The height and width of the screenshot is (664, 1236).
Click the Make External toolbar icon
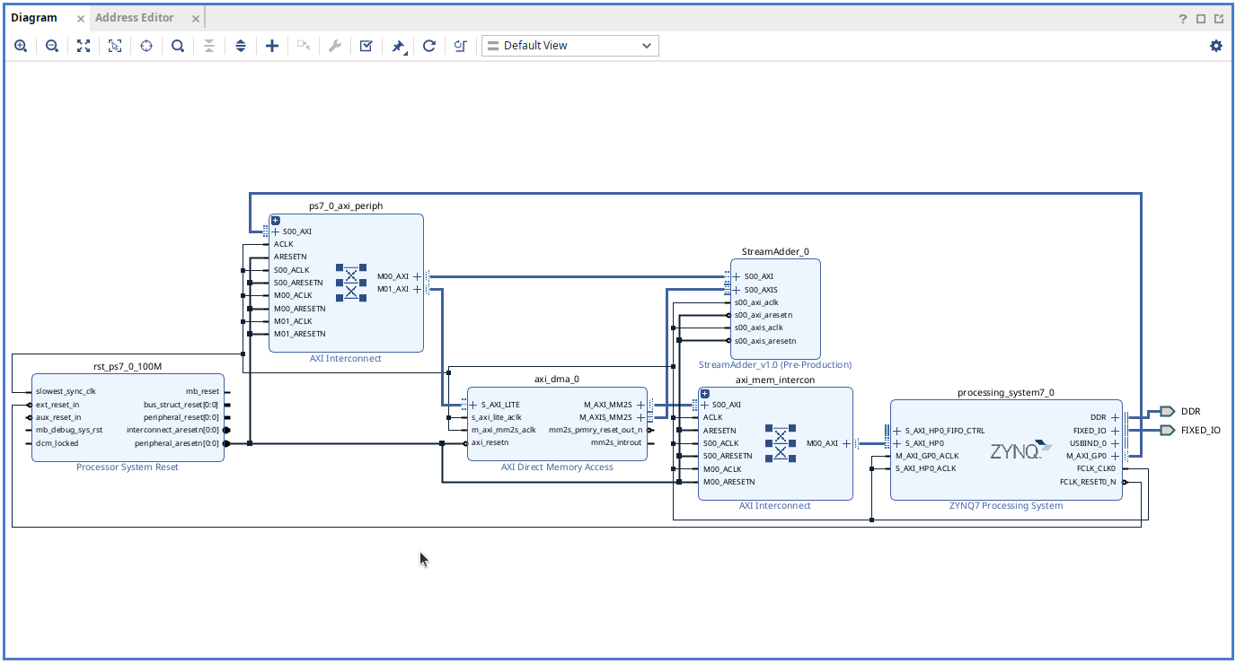(304, 46)
